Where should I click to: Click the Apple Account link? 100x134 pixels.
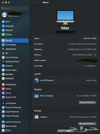coord(13,16)
